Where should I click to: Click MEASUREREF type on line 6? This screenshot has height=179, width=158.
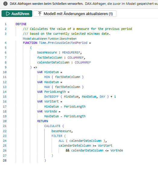[x=71, y=53]
